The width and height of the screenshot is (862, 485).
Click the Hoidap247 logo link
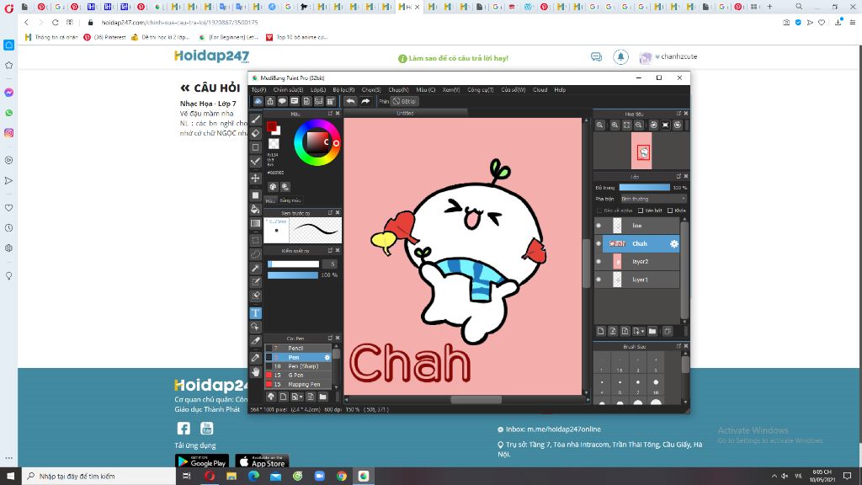click(x=211, y=56)
